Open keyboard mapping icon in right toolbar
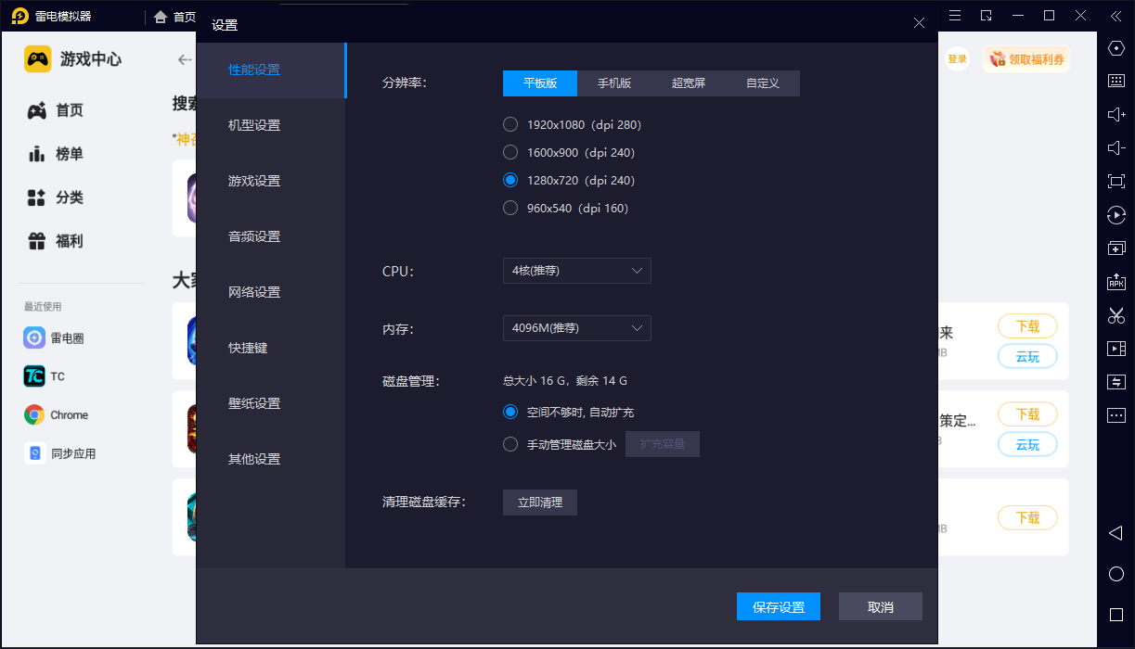Screen dimensions: 1135x649 point(1116,81)
